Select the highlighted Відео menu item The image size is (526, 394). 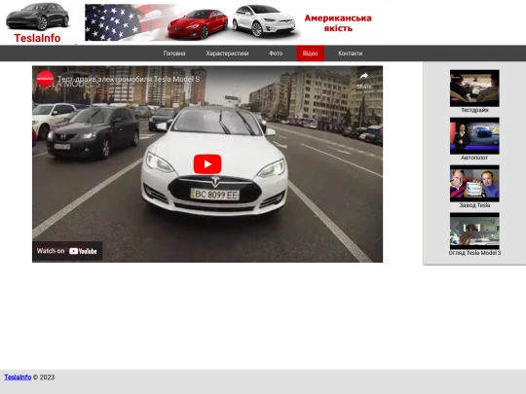coord(311,54)
